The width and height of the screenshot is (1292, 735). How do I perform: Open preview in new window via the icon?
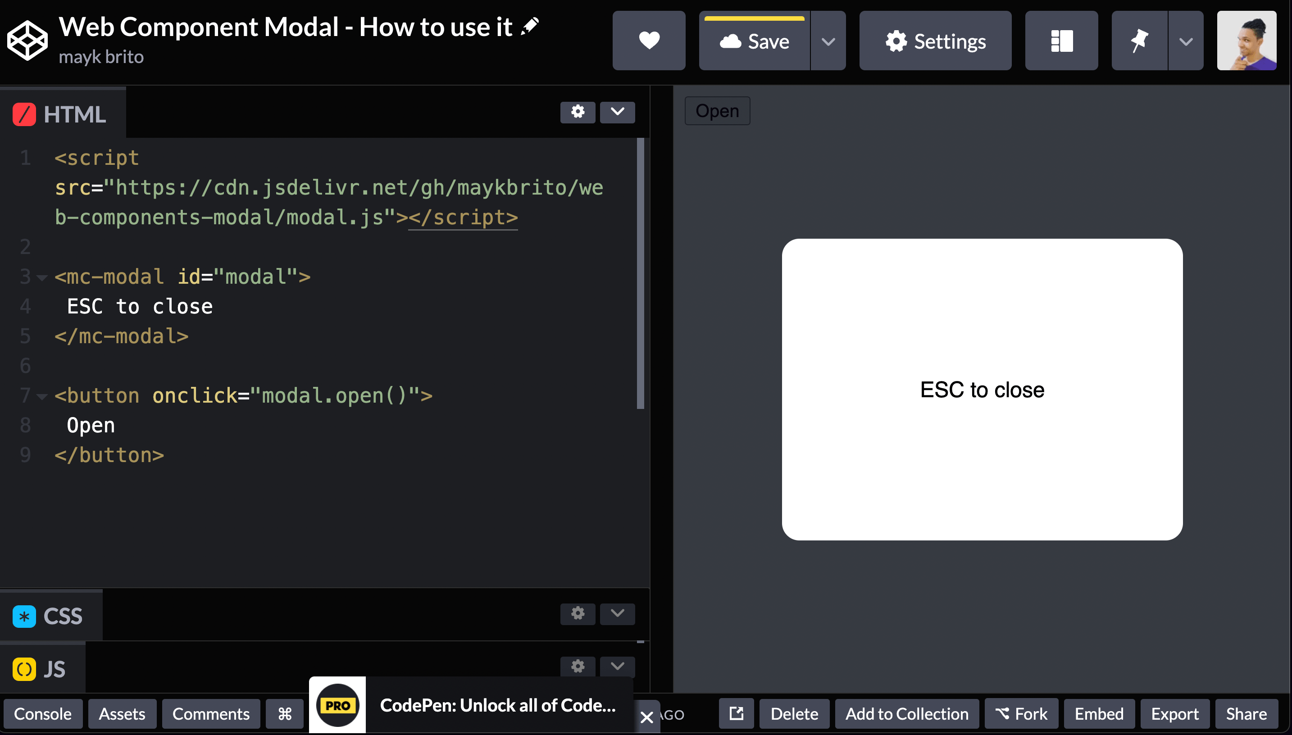[736, 713]
